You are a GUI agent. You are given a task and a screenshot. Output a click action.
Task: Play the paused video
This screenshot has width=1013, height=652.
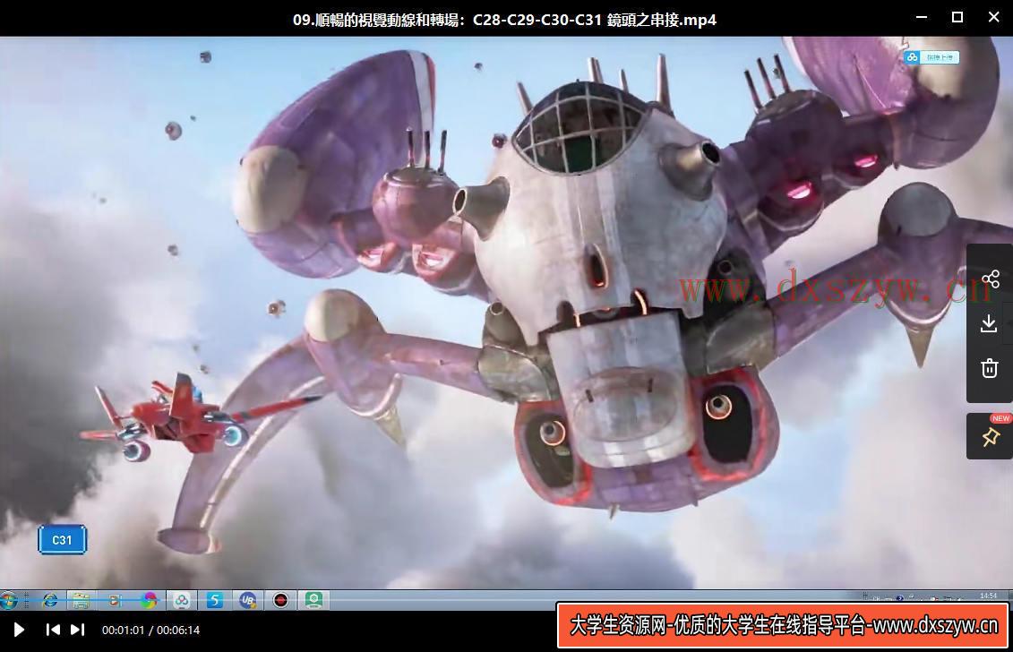(x=19, y=630)
